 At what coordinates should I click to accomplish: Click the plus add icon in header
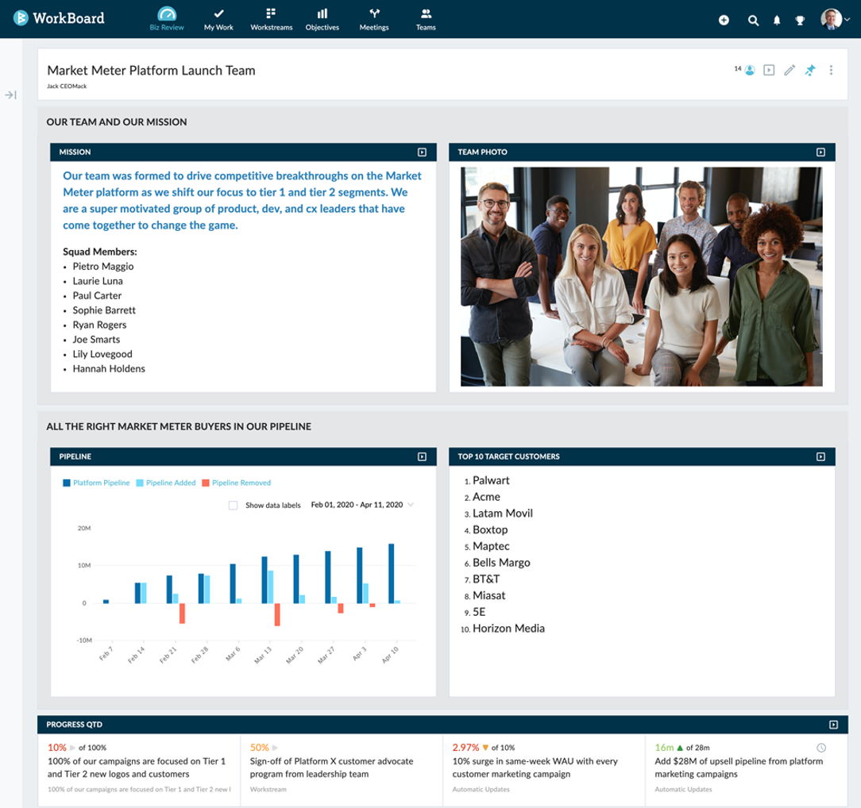724,21
